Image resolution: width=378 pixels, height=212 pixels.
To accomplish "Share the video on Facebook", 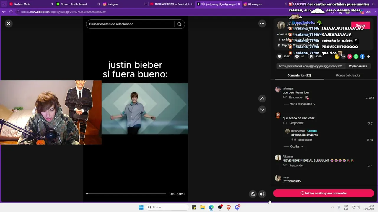I will click(362, 57).
